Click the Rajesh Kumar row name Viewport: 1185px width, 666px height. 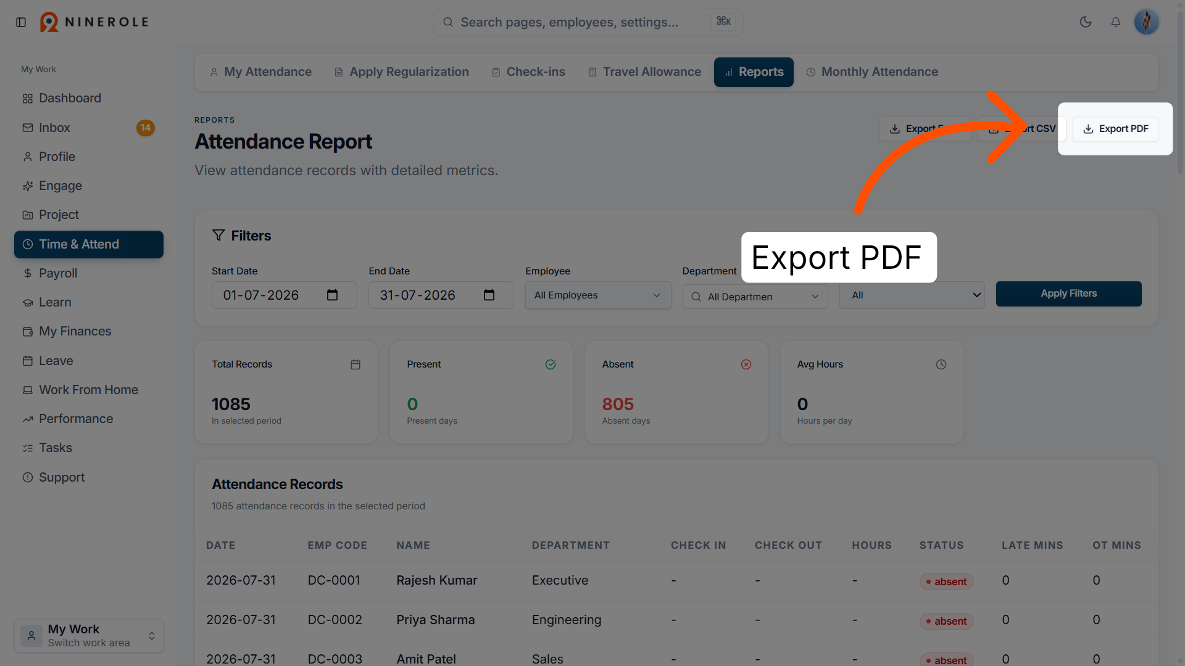click(436, 580)
